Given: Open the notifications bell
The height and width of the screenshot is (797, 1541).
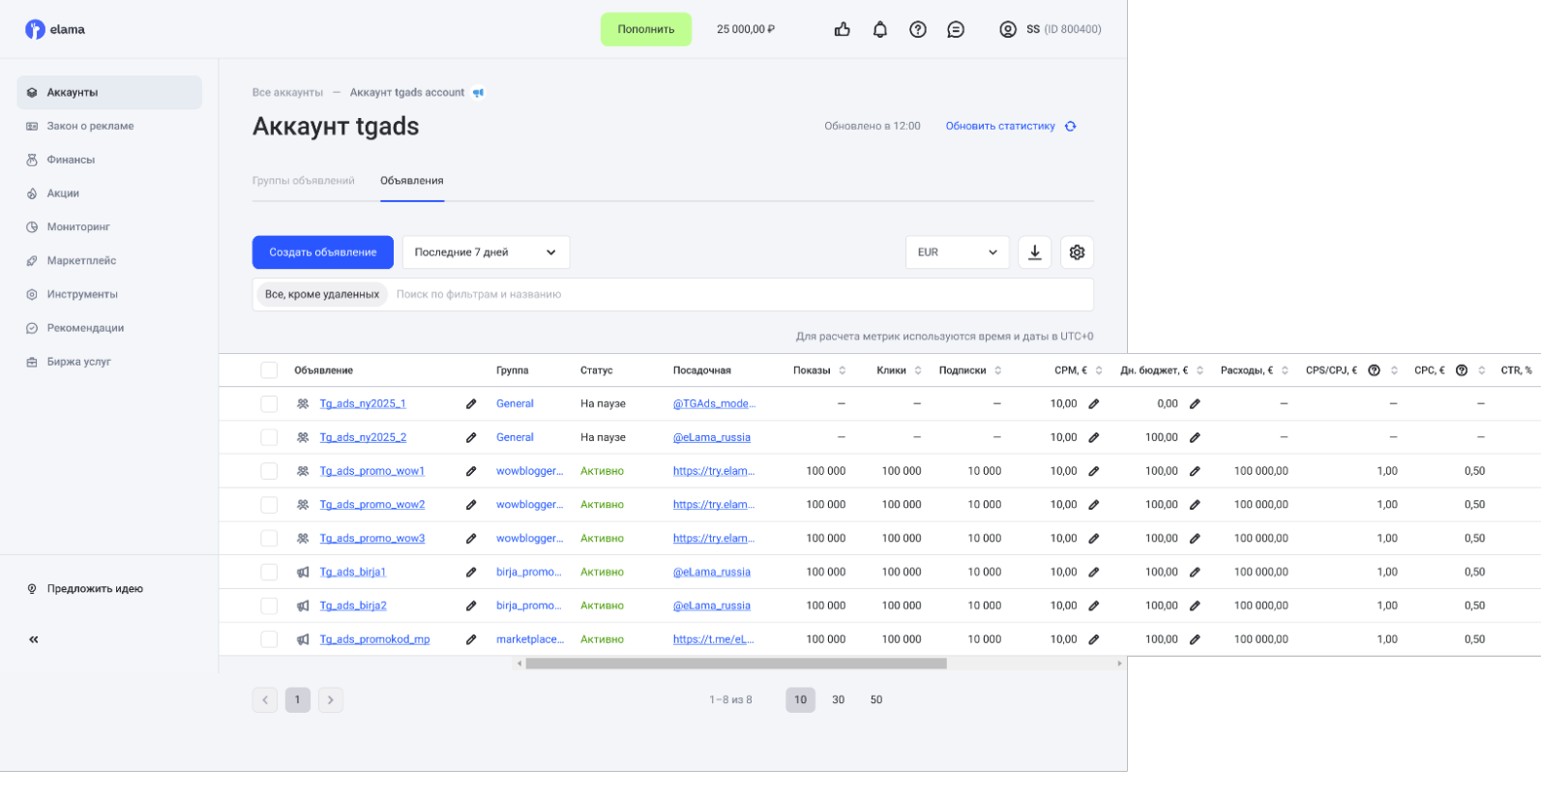Looking at the screenshot, I should pos(880,29).
